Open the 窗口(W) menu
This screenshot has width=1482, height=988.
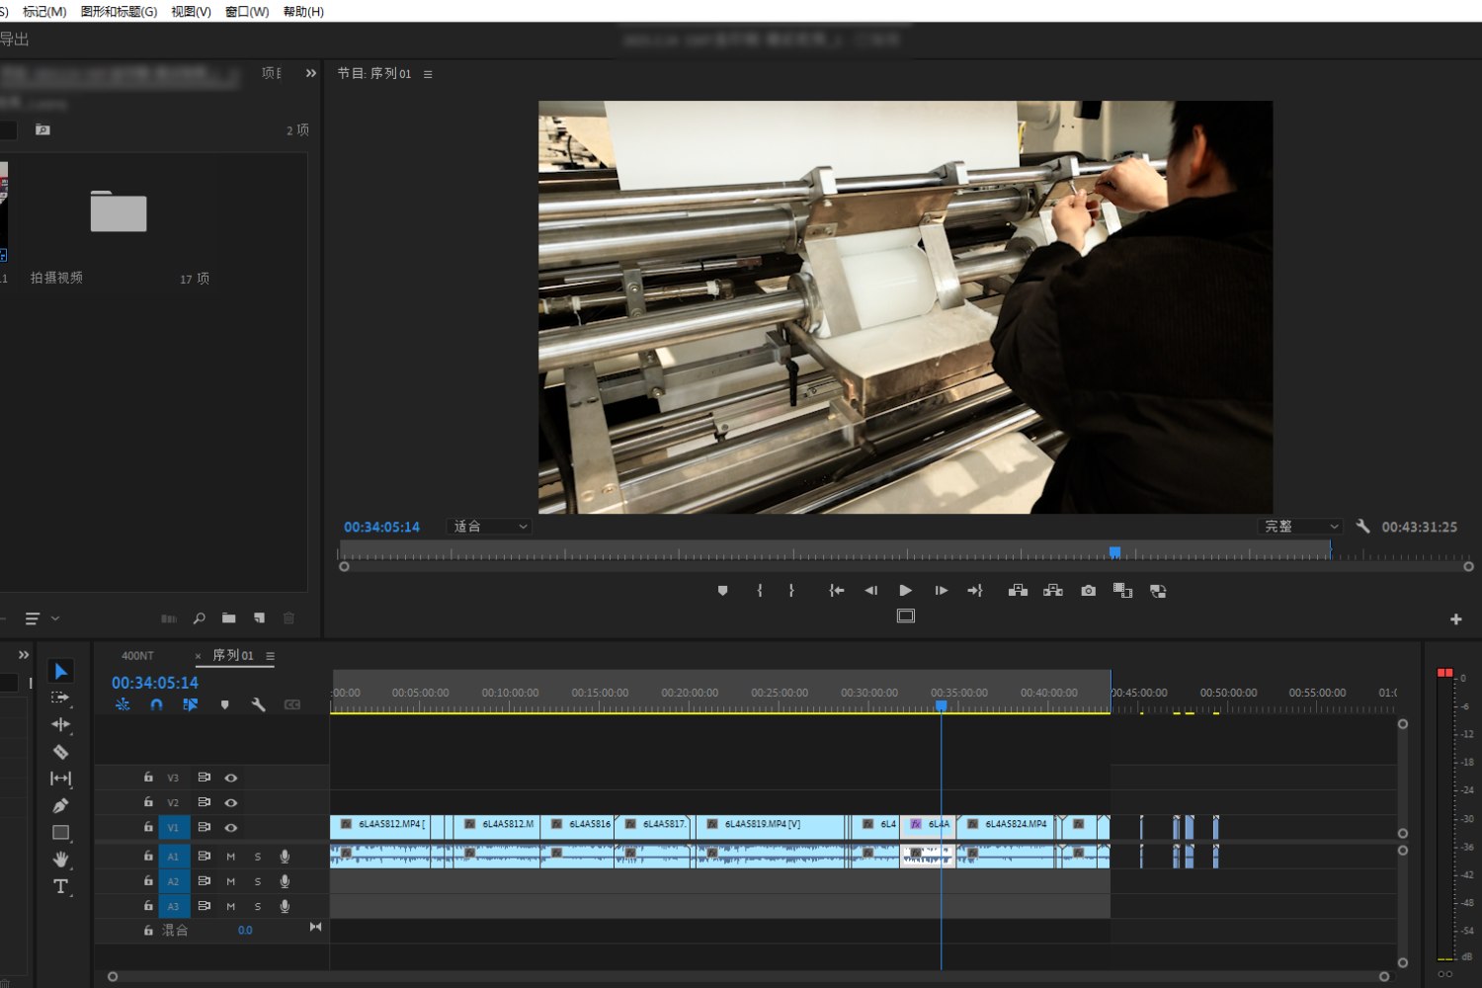tap(247, 12)
